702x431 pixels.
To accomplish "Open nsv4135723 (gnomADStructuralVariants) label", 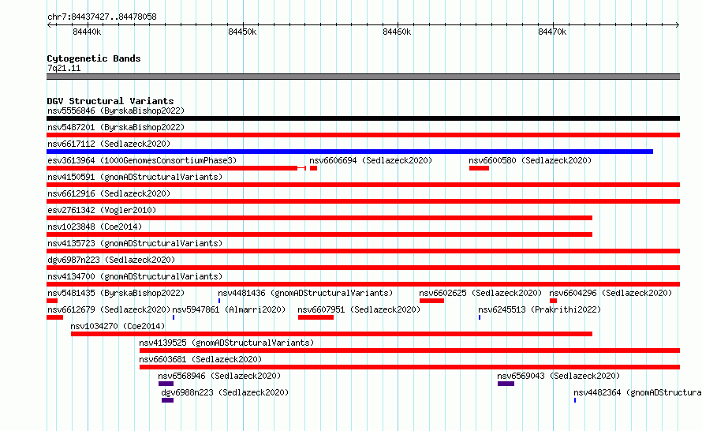I will click(x=135, y=243).
